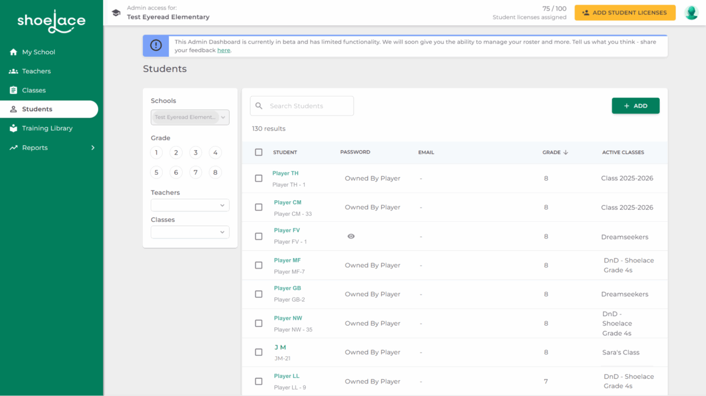This screenshot has height=396, width=706.
Task: Open the Teachers filter dropdown
Action: coord(190,205)
